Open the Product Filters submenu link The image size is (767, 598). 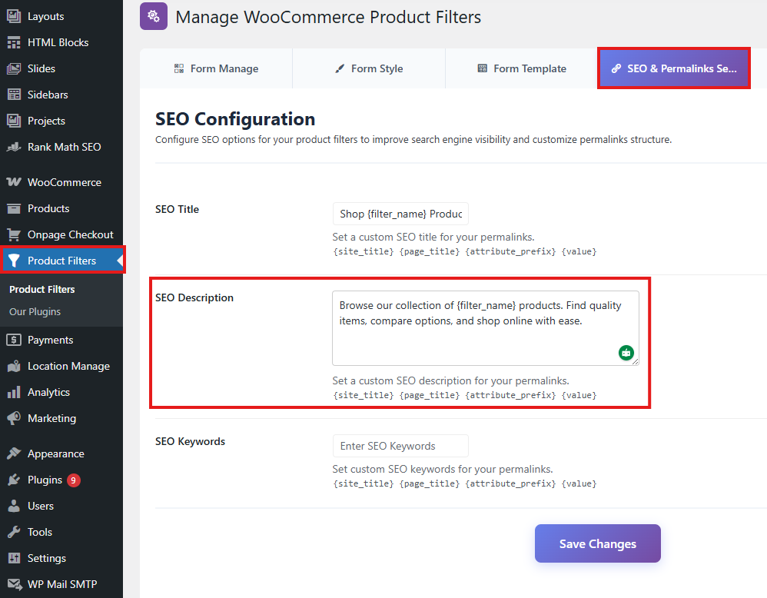(x=42, y=289)
